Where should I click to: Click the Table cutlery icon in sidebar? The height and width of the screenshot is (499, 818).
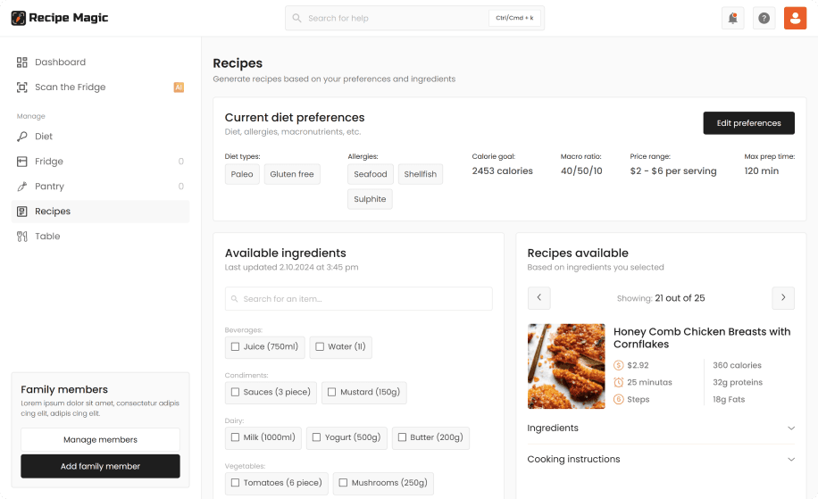pos(22,237)
